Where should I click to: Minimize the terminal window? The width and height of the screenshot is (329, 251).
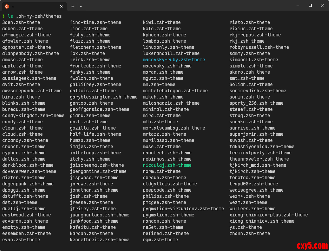pos(298,5)
